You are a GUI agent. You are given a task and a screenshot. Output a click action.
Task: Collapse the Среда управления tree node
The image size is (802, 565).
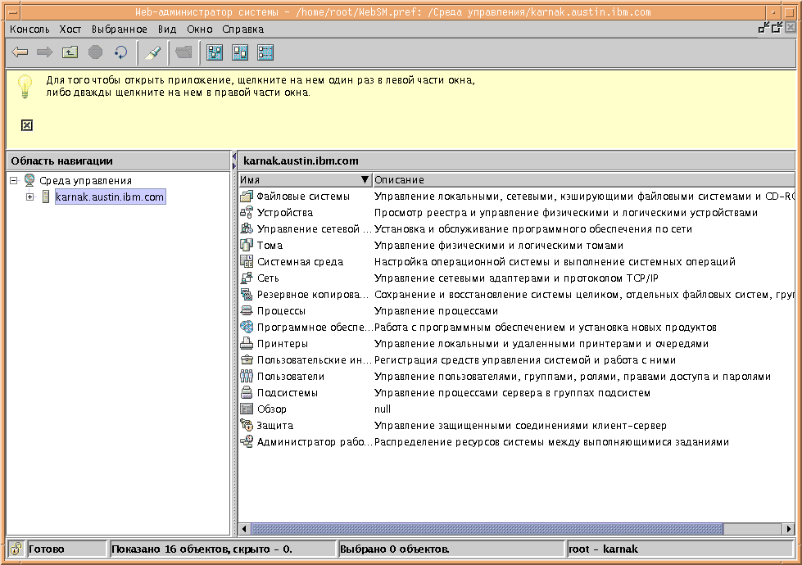(x=14, y=180)
